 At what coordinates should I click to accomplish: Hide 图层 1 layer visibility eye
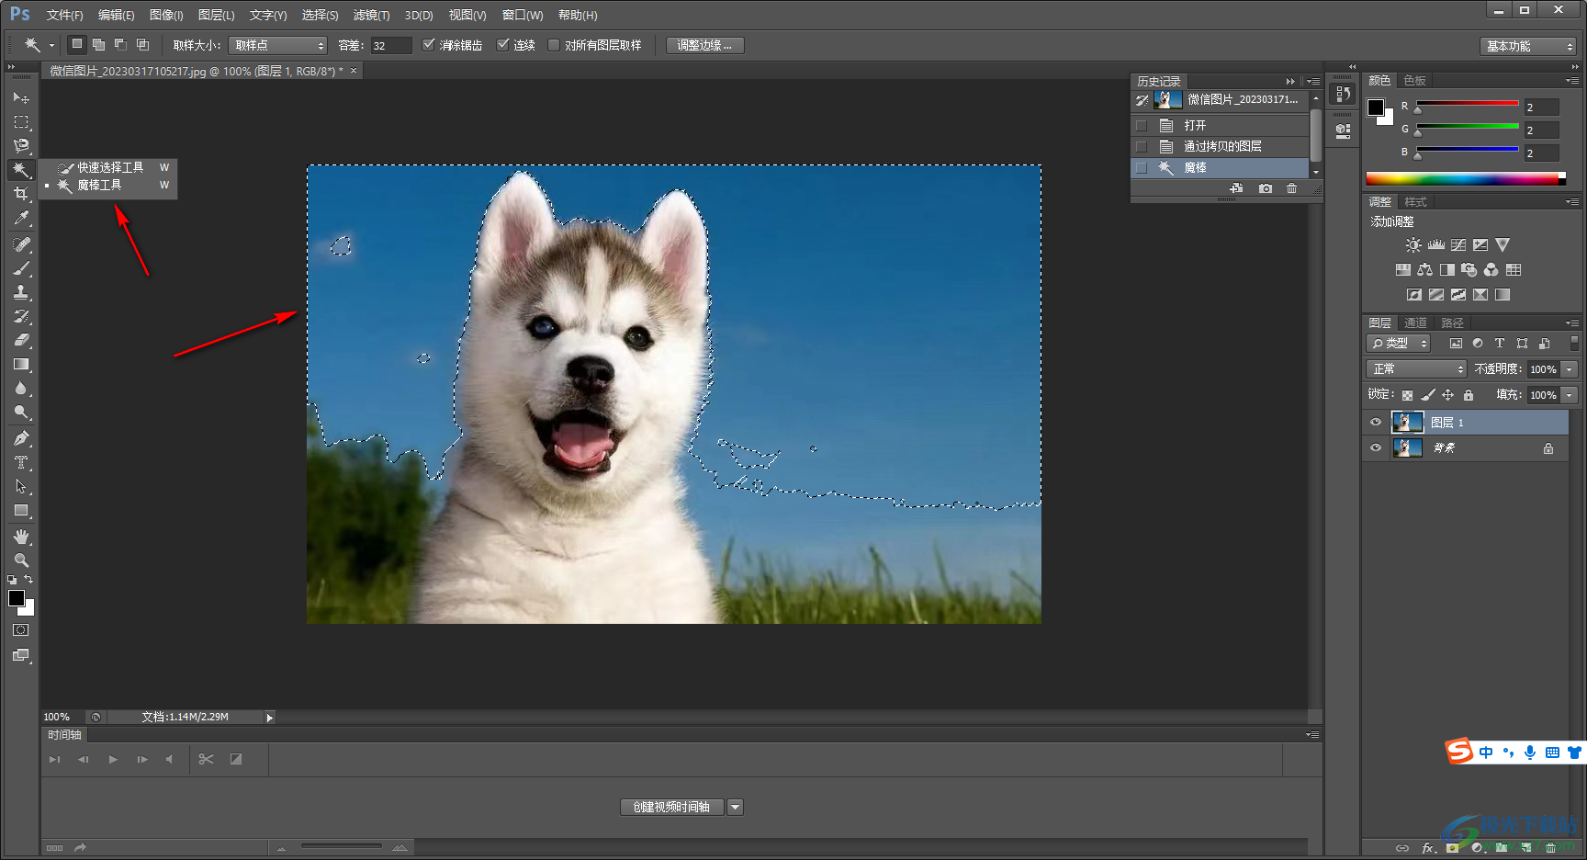[x=1375, y=423]
